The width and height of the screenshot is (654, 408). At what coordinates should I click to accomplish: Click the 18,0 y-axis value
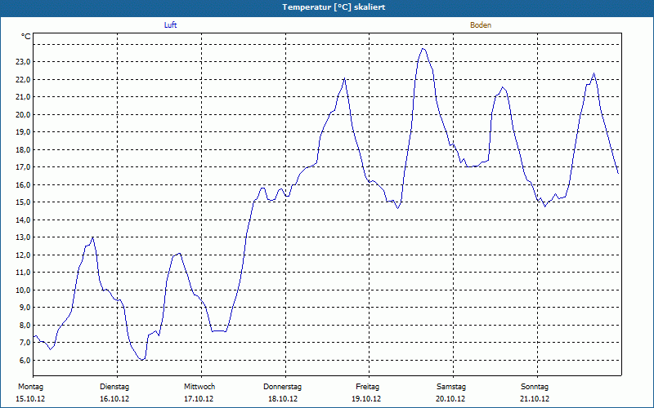point(23,149)
